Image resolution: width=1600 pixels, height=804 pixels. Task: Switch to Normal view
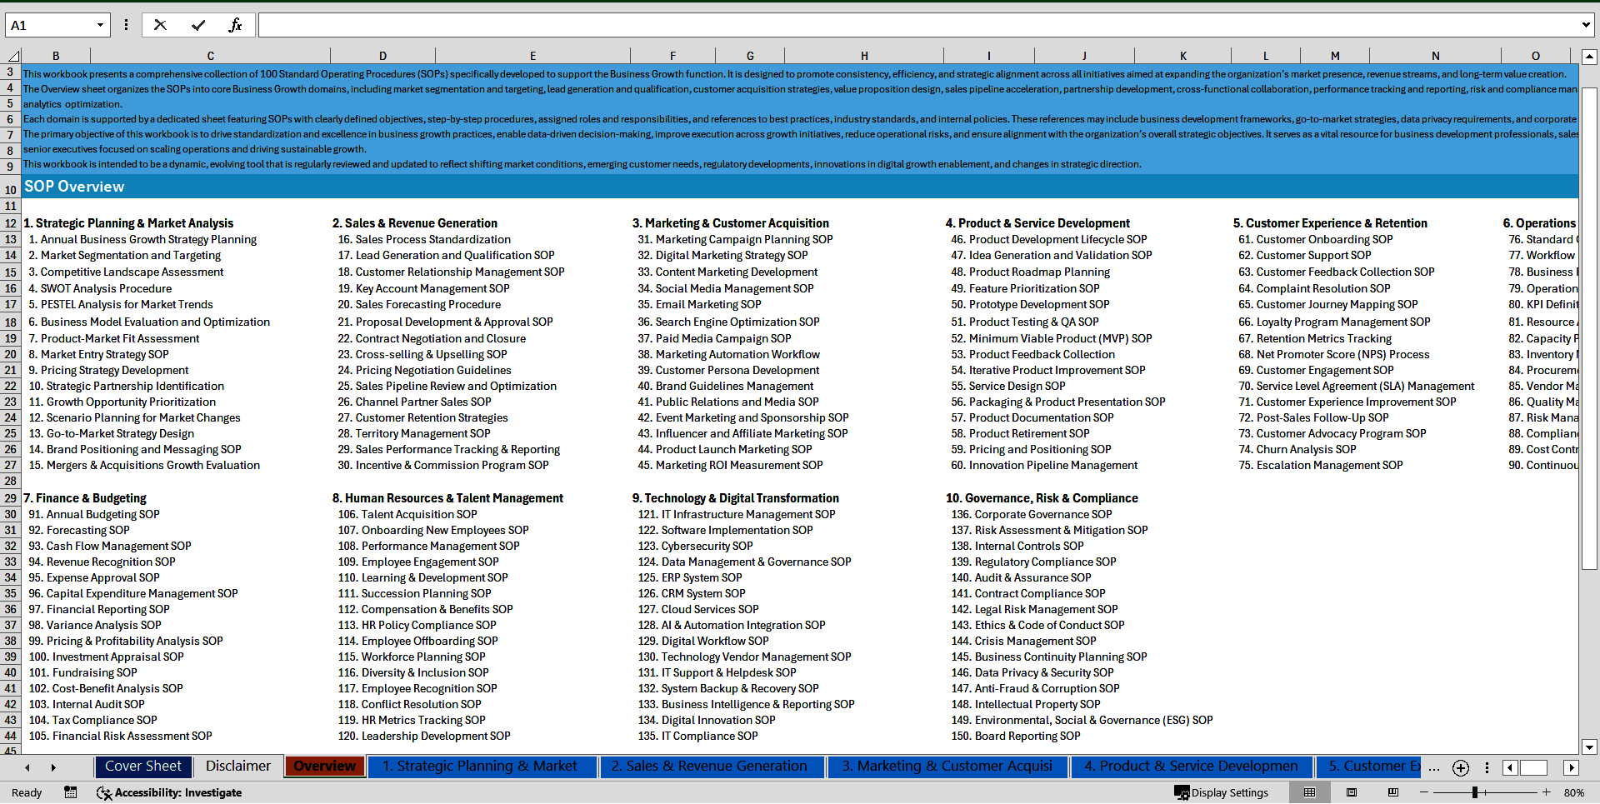tap(1309, 792)
